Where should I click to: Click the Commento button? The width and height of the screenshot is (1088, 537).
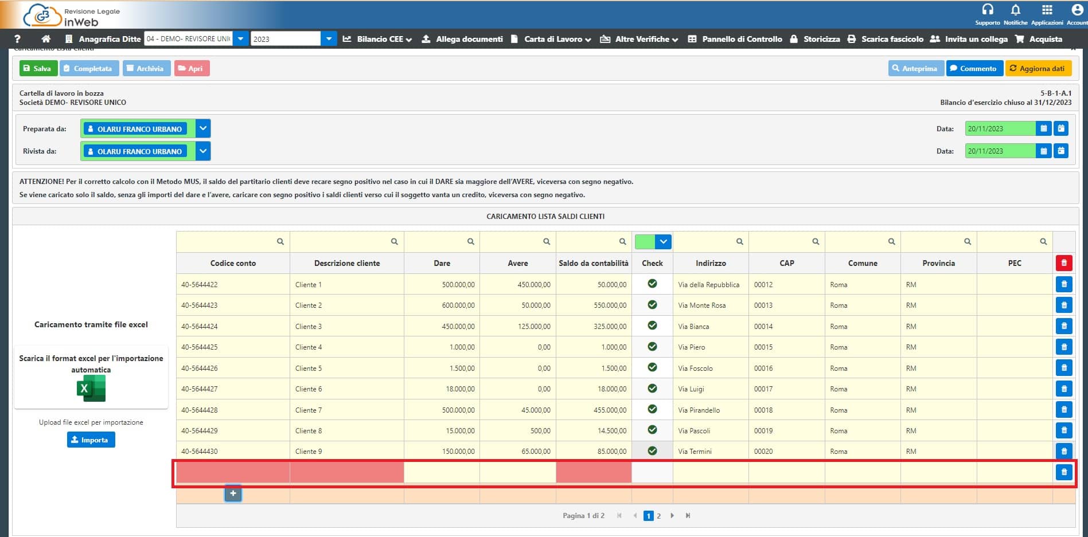click(x=974, y=68)
